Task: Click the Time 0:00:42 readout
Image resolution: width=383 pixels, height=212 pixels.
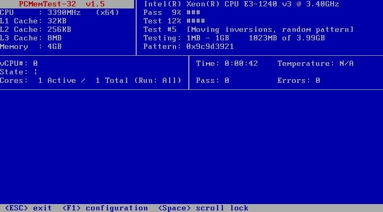Action: pos(227,63)
